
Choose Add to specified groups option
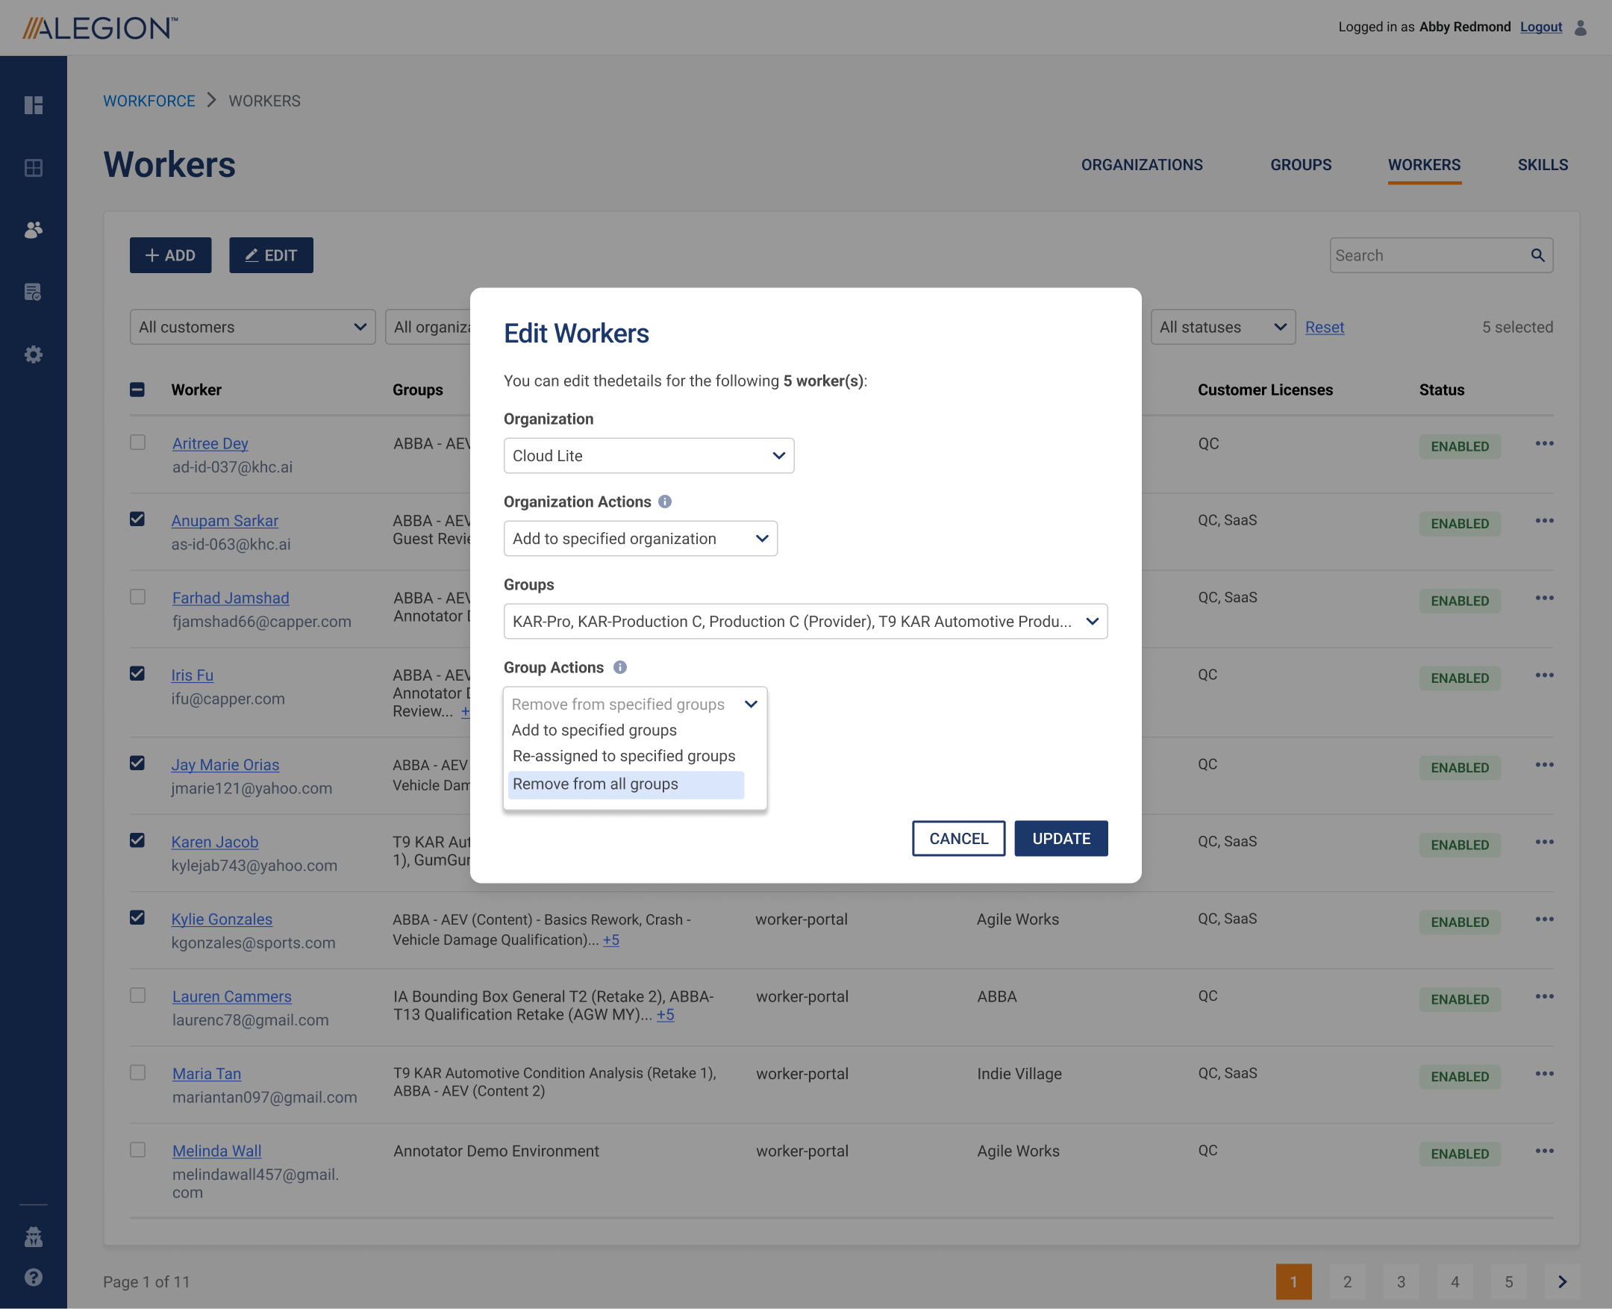[594, 730]
